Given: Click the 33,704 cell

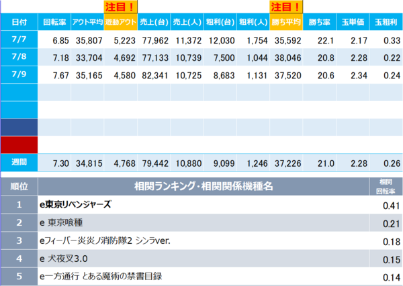Looking at the screenshot, I should [87, 58].
